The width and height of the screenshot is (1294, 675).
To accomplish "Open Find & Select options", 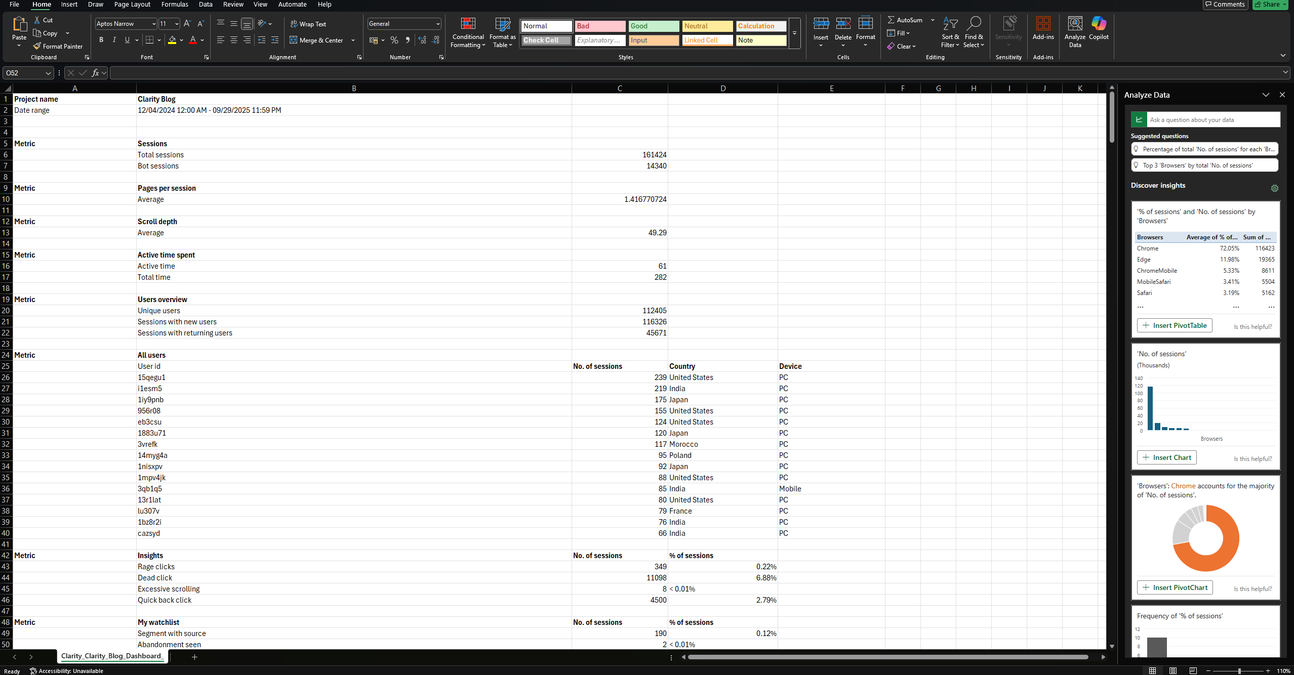I will click(x=974, y=32).
